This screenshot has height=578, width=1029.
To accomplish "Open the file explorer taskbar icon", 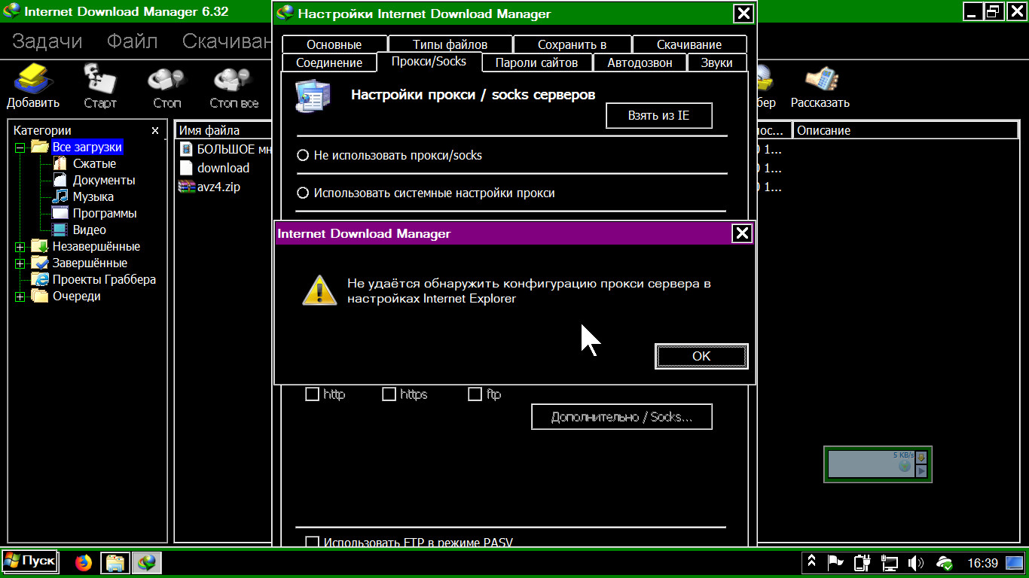I will pos(115,562).
